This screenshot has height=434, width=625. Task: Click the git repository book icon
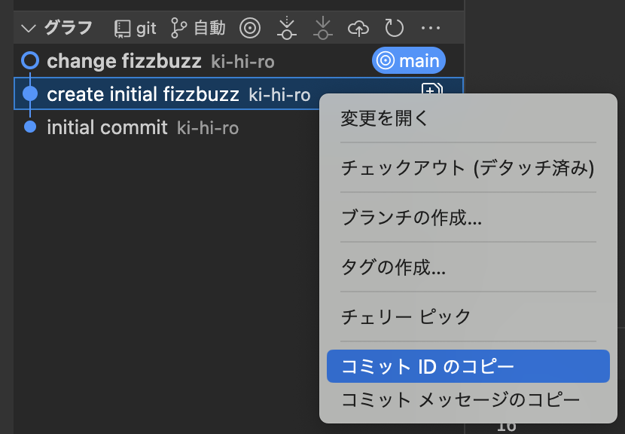pyautogui.click(x=122, y=29)
